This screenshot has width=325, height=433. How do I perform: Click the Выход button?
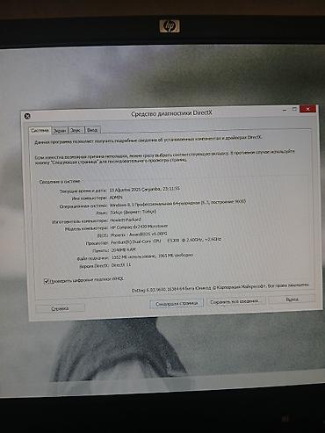coord(292,299)
